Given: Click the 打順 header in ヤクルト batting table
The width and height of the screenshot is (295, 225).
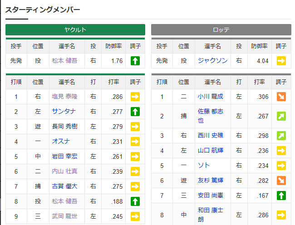Looking at the screenshot, I should tap(16, 82).
